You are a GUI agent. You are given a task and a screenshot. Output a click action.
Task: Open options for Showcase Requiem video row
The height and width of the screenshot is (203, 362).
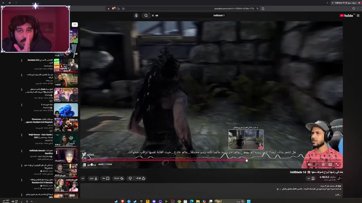[21, 120]
